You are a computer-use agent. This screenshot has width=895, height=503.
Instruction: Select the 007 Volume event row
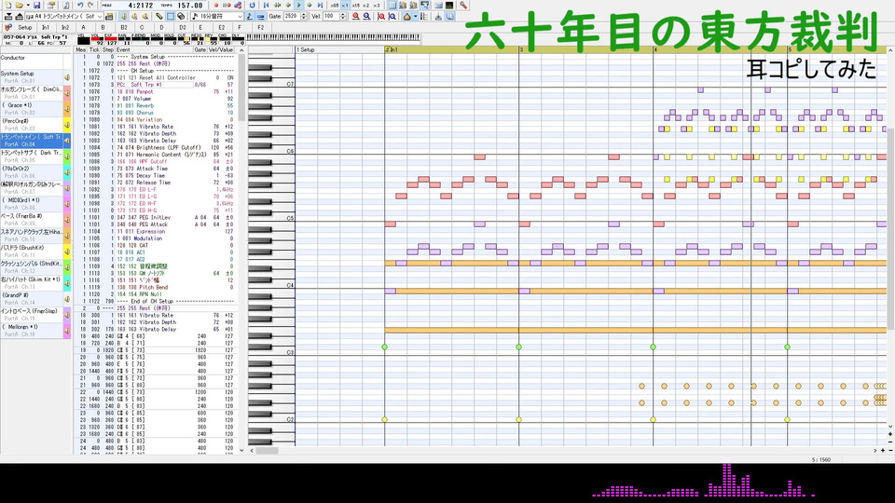point(155,99)
